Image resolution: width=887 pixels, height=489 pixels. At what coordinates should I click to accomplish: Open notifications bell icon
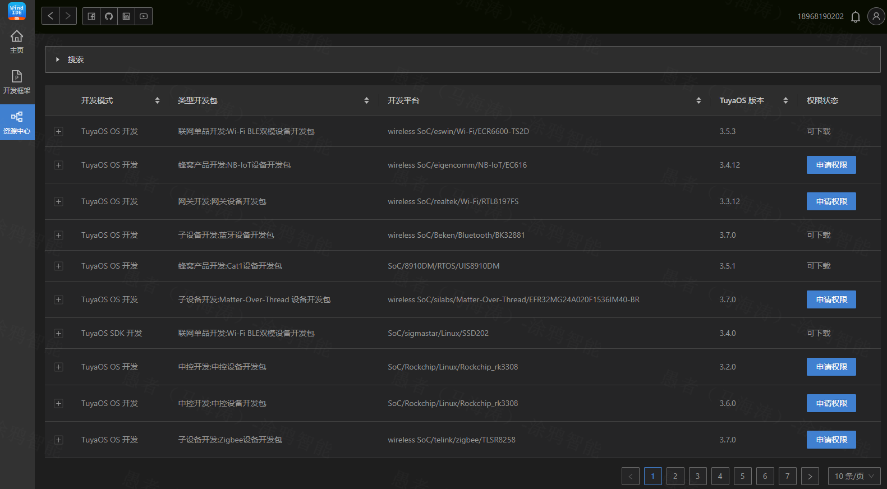(x=856, y=17)
